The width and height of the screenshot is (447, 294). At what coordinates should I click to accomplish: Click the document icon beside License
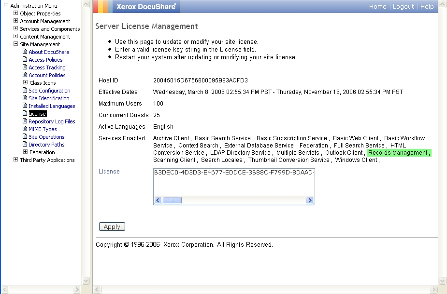(25, 113)
